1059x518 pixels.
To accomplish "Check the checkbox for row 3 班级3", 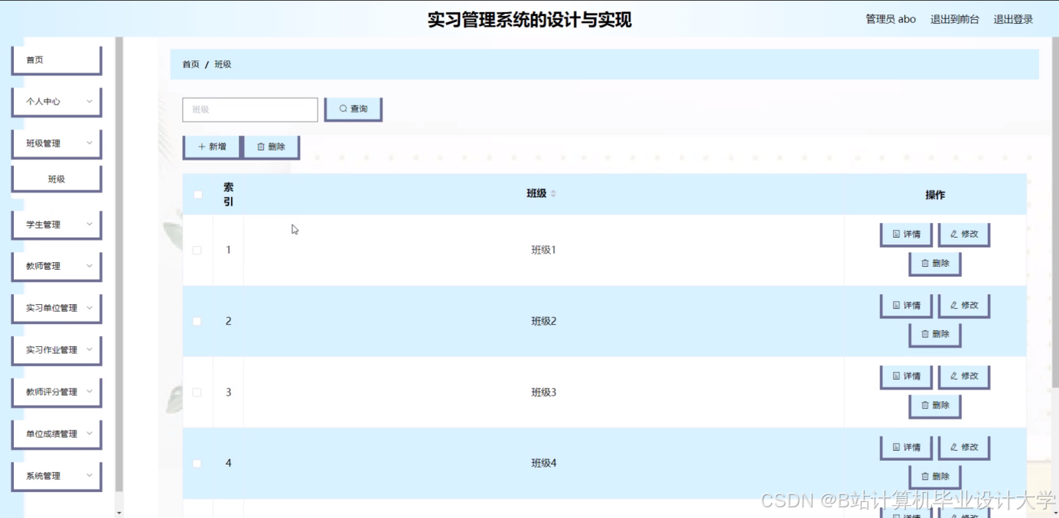I will click(x=197, y=392).
